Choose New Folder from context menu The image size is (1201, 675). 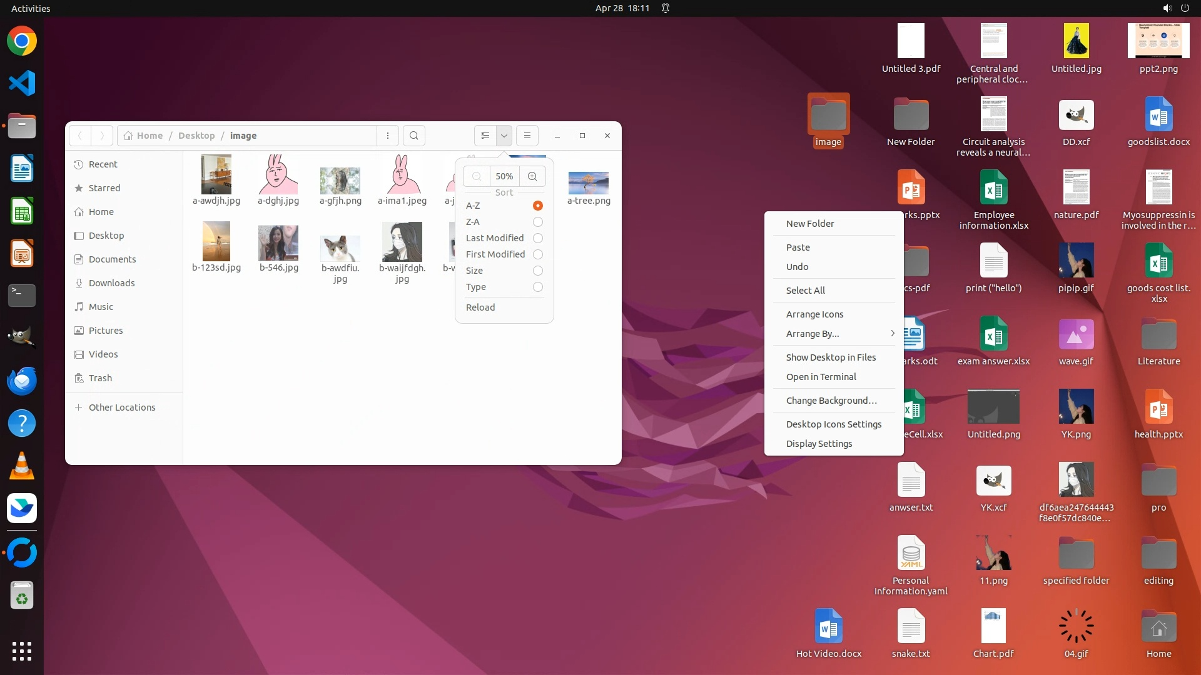point(810,224)
